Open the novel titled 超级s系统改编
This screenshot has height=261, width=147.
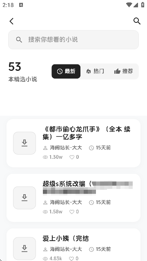pos(88,187)
